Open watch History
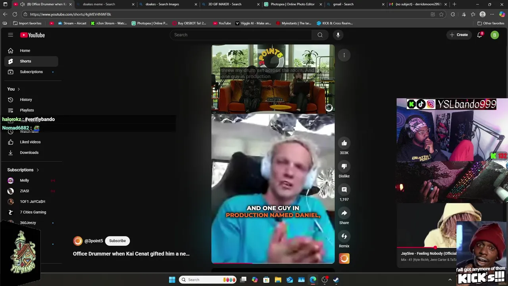The image size is (508, 286). coord(31,100)
